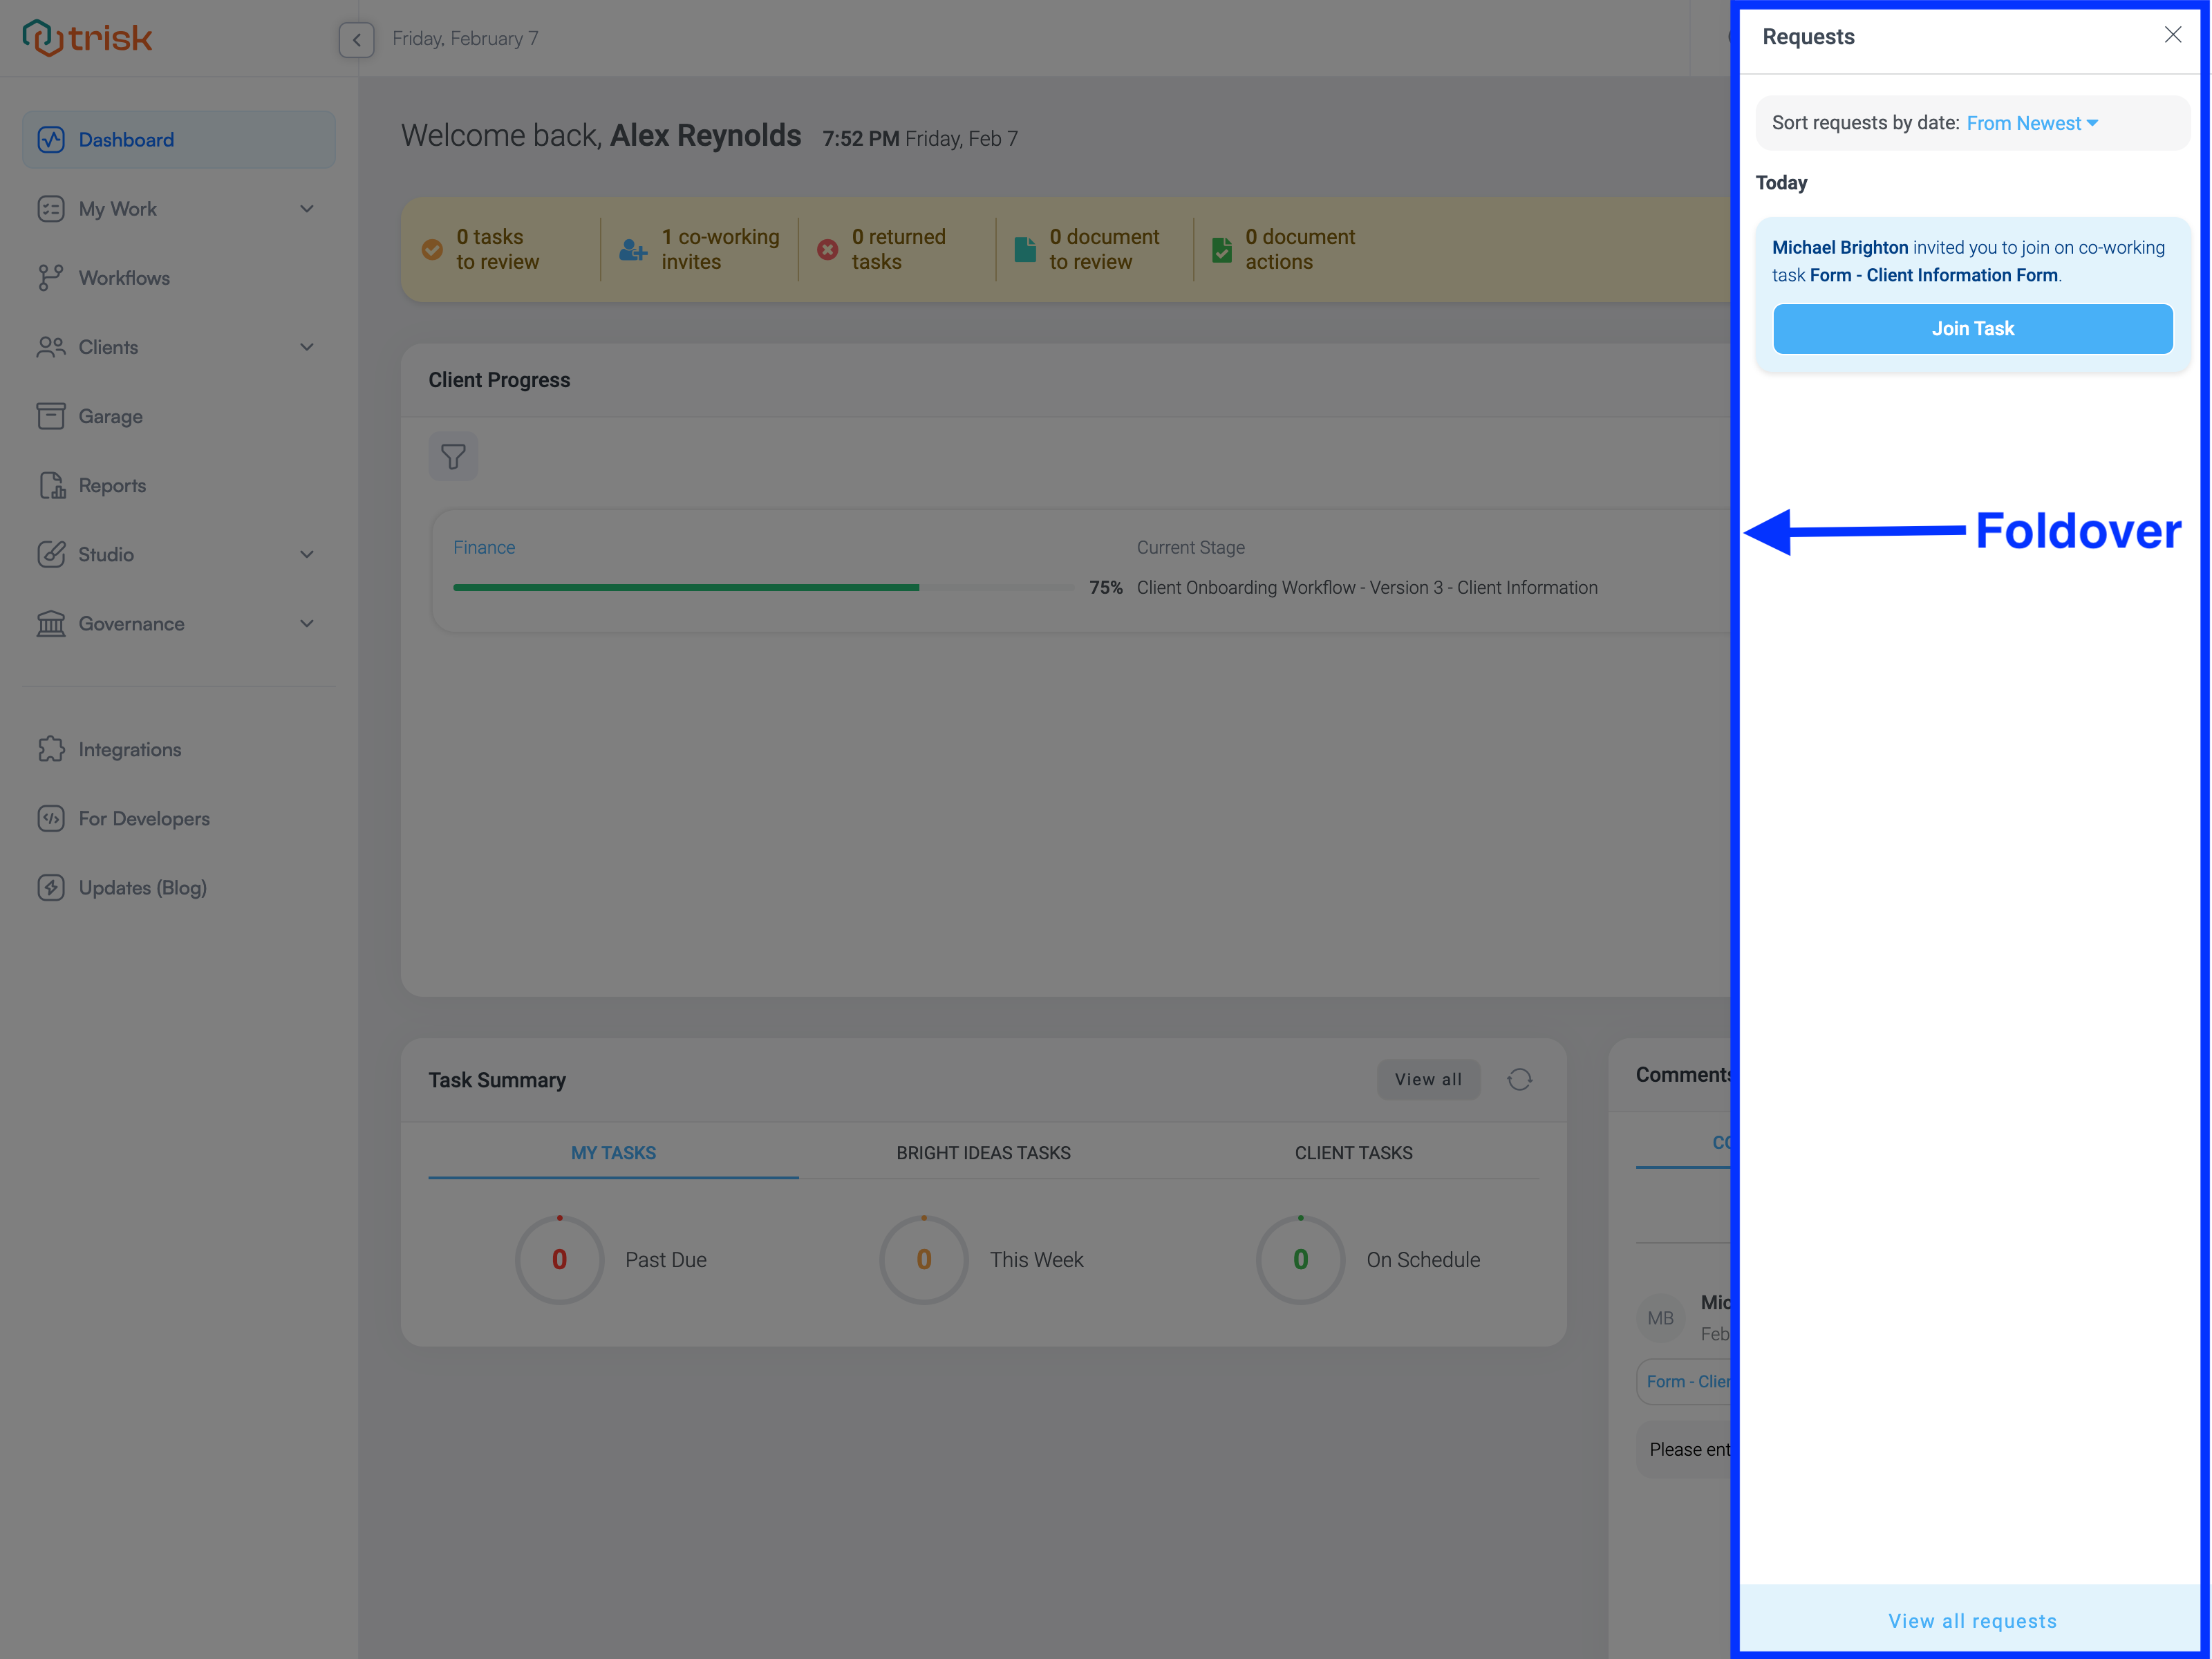Click the Reports document chart icon

(x=51, y=485)
